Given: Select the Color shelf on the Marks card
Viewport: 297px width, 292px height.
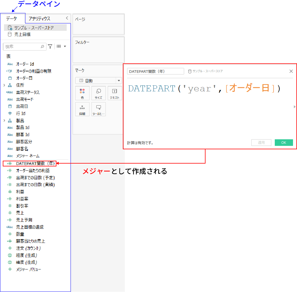Looking at the screenshot, I should (82, 93).
